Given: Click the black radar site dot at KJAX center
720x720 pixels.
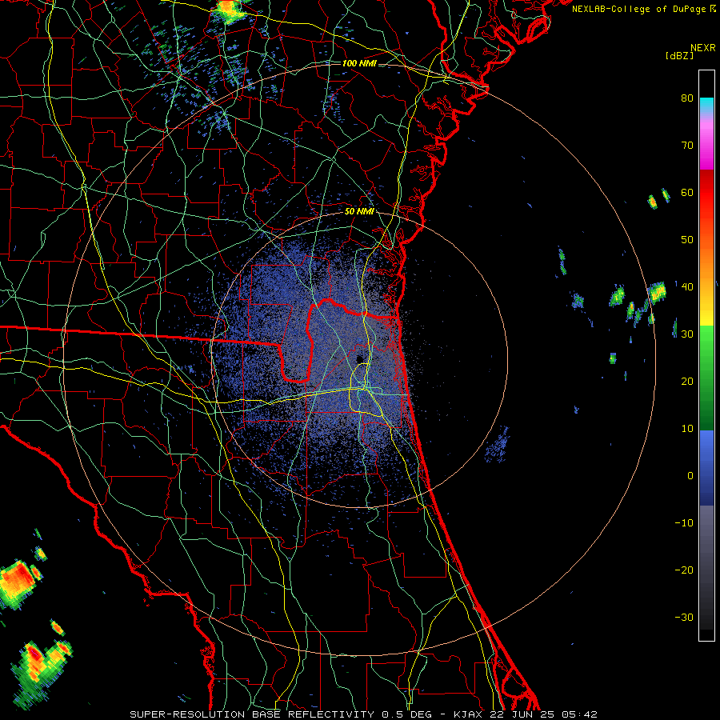Looking at the screenshot, I should click(x=359, y=358).
